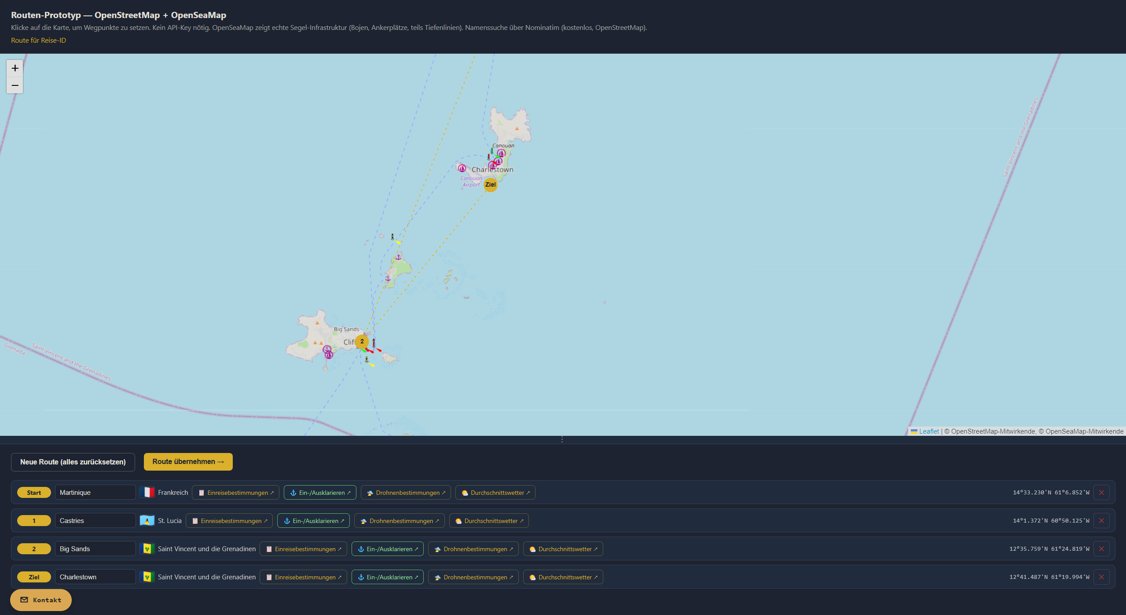1126x615 pixels.
Task: Click the map resize handle dots
Action: click(x=562, y=439)
